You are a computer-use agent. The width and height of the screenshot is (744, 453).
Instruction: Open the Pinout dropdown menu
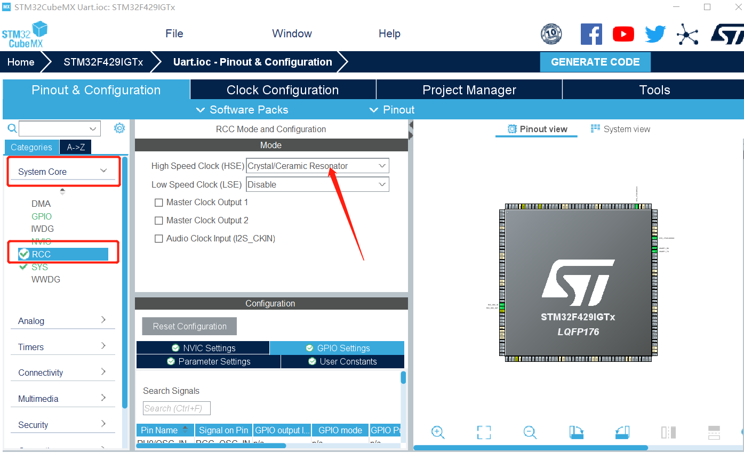coord(392,110)
